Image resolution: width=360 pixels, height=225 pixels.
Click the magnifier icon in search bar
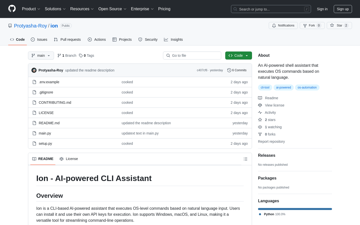pos(235,9)
